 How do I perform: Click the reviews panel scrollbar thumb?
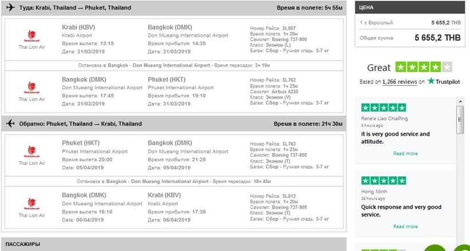coord(460,119)
